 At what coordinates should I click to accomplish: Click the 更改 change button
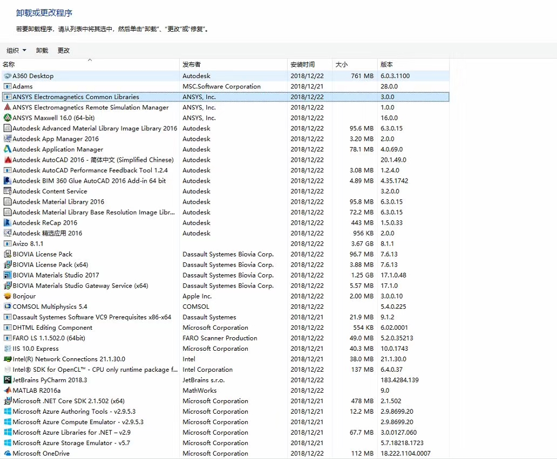[64, 51]
